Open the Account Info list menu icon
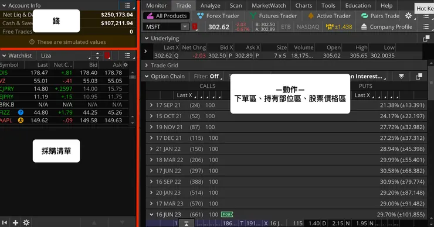 pos(127,5)
